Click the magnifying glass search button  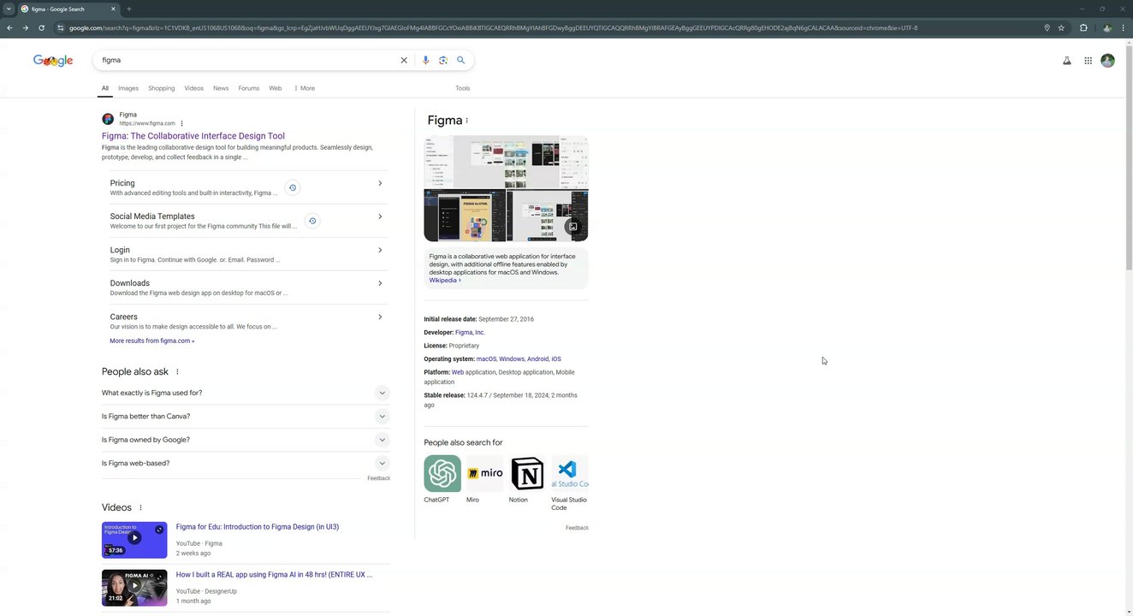click(x=460, y=60)
